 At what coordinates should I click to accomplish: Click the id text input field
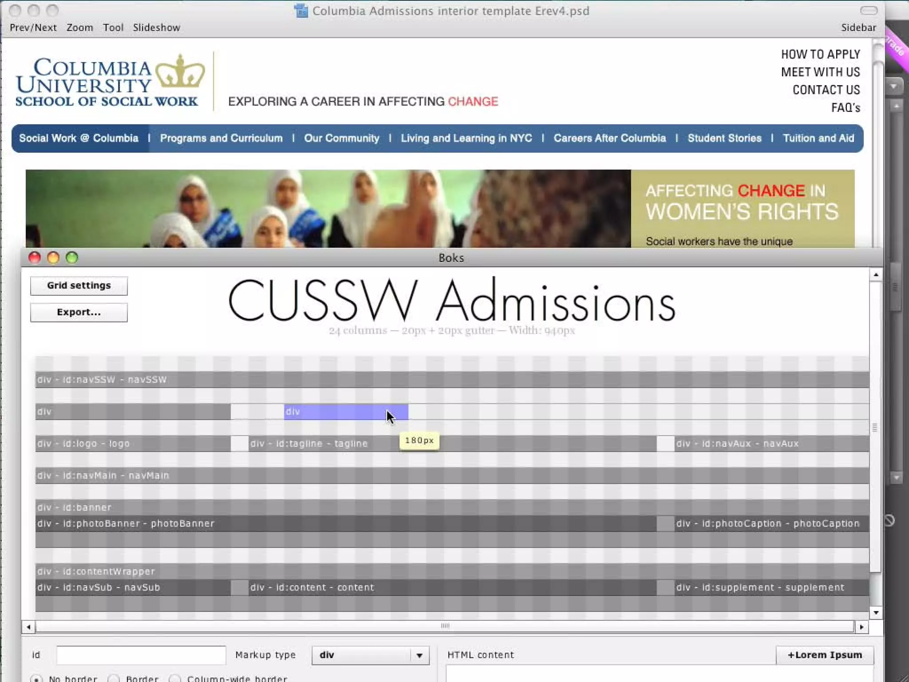pyautogui.click(x=141, y=655)
